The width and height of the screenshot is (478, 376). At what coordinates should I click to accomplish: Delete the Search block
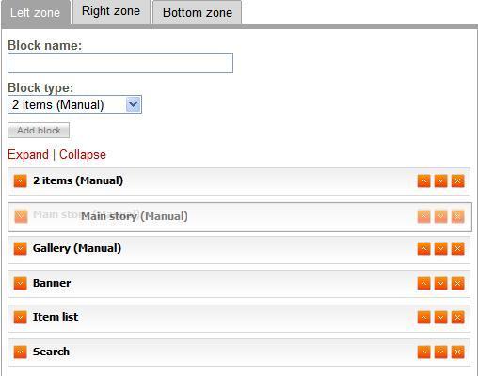(x=457, y=352)
